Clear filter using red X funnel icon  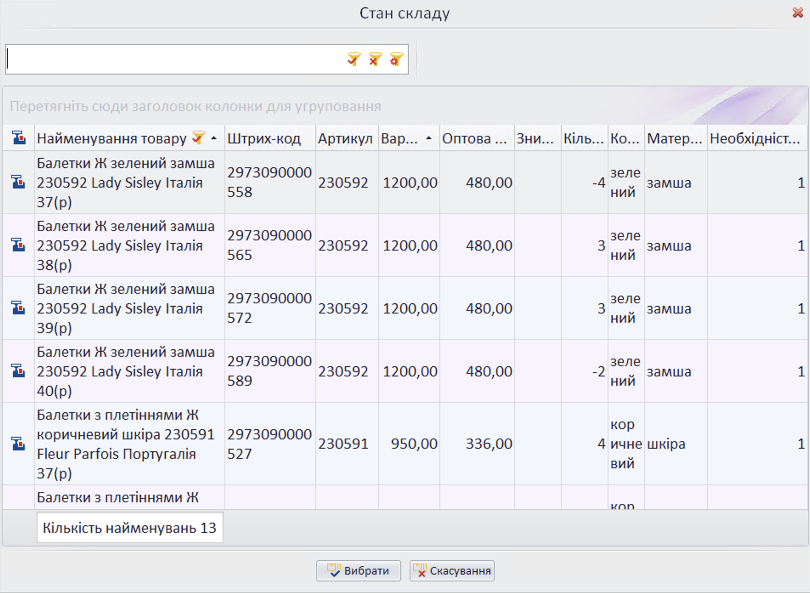[375, 59]
